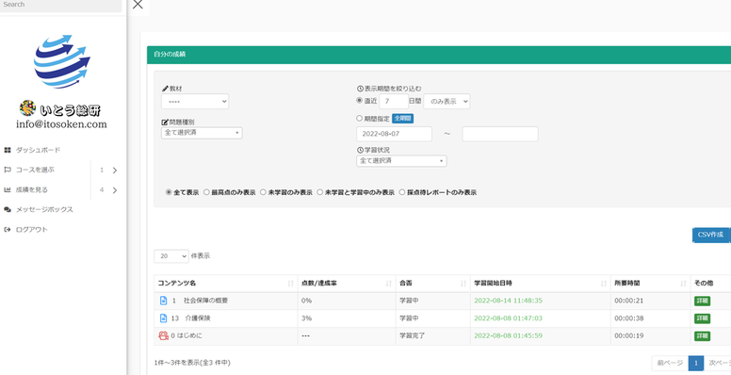The height and width of the screenshot is (375, 731).
Task: Click the 13 介護保険 content name
Action: point(191,318)
